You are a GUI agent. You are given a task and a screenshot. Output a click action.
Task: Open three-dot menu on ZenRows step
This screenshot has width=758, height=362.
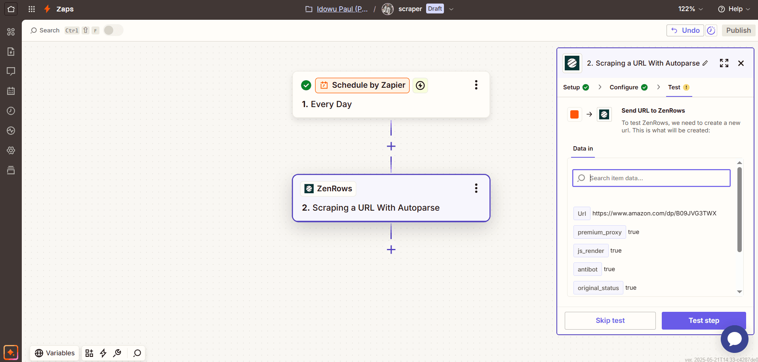click(x=476, y=188)
